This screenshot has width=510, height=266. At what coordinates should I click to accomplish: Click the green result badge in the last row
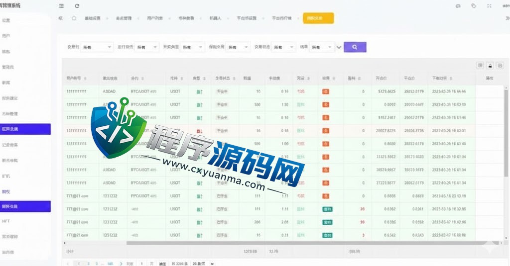(327, 235)
